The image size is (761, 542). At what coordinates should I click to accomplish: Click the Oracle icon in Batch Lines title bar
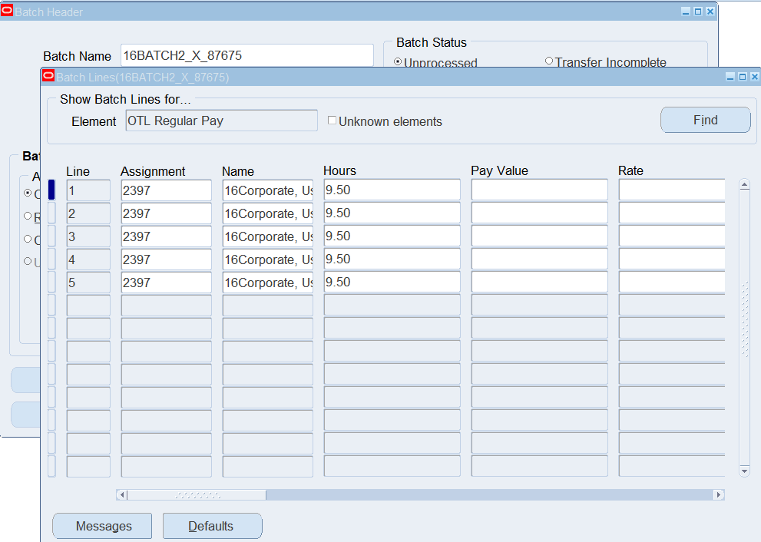[x=48, y=76]
